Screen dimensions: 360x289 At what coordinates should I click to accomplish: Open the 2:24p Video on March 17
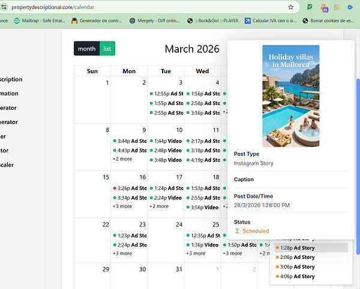tap(166, 198)
